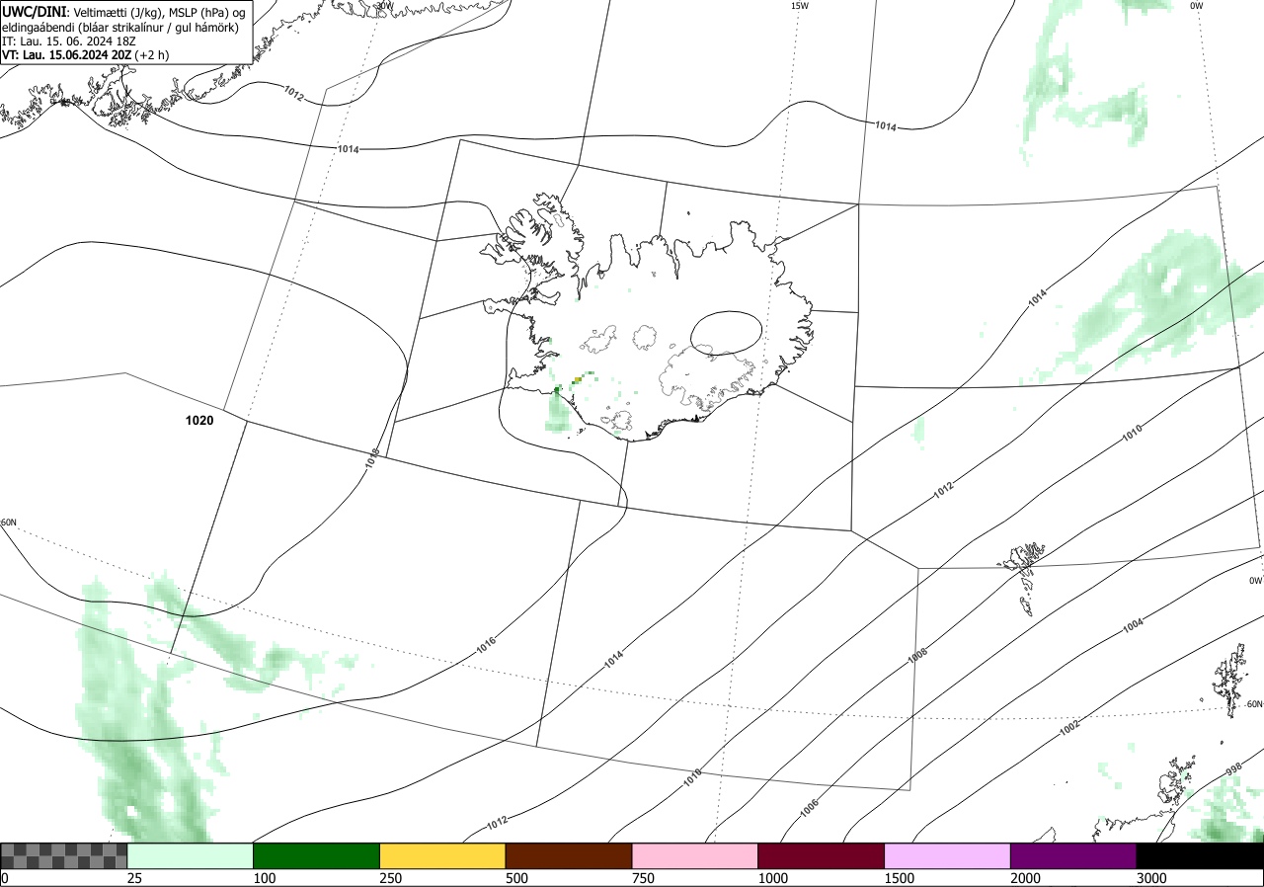Click the 1004 isobar label
The image size is (1264, 887).
1133,624
